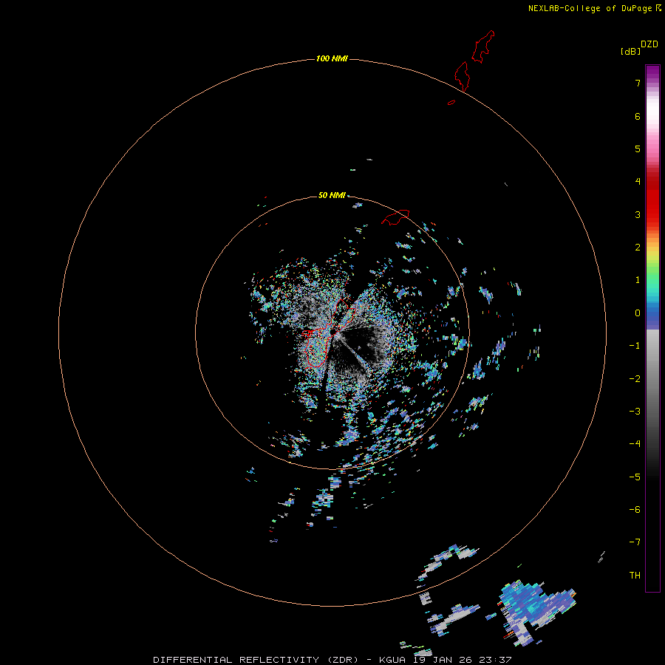Click the -7 tick label on the scale
The image size is (665, 665).
pyautogui.click(x=635, y=542)
